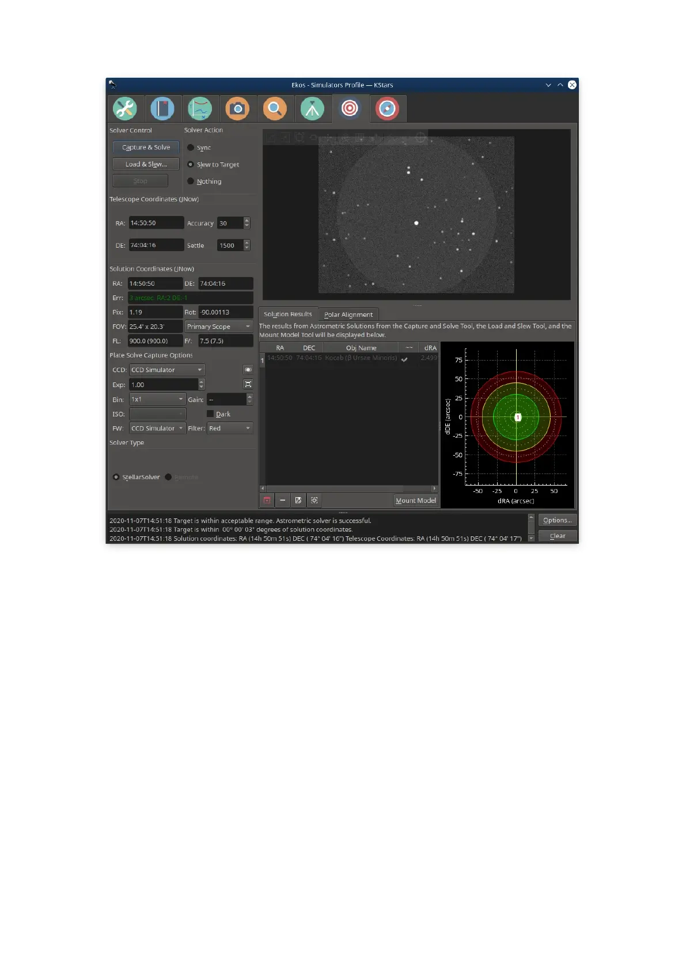Click the results table horizontal scrollbar
The width and height of the screenshot is (686, 970).
click(x=349, y=488)
